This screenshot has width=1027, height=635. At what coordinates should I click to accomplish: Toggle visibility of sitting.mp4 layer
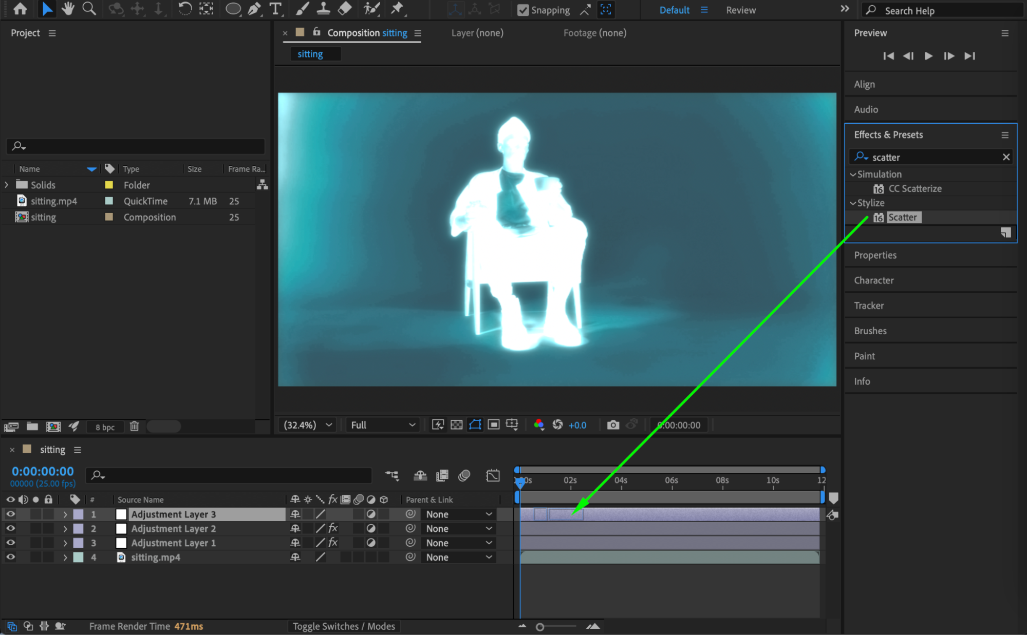tap(10, 557)
